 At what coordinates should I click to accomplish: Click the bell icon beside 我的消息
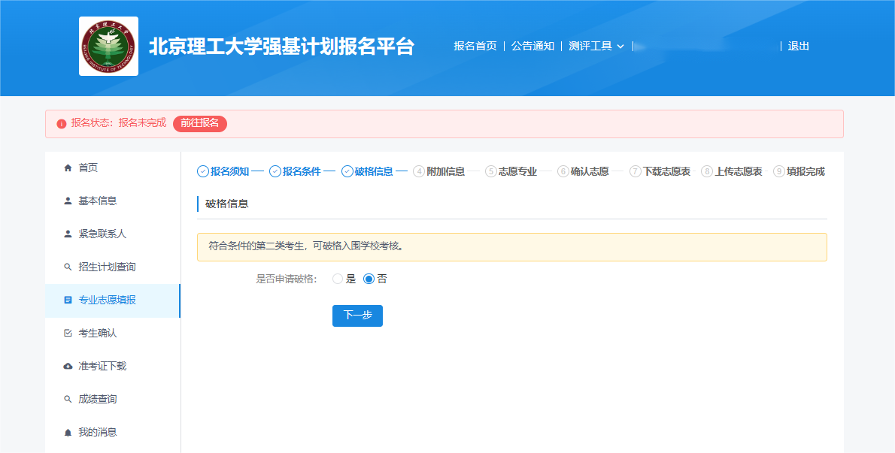(68, 433)
